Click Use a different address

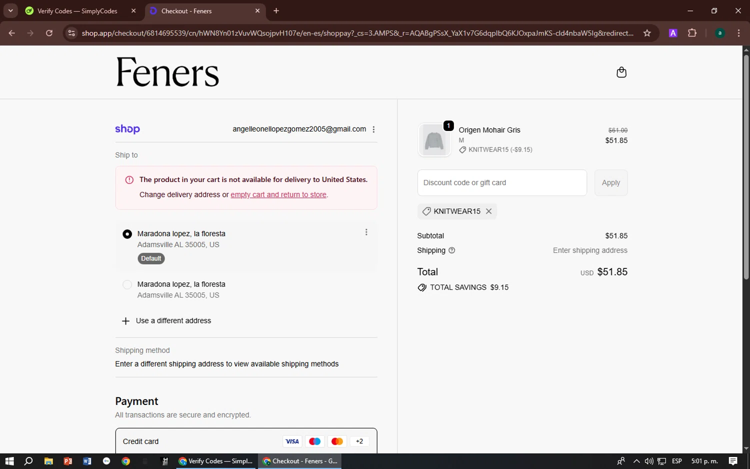pos(167,321)
